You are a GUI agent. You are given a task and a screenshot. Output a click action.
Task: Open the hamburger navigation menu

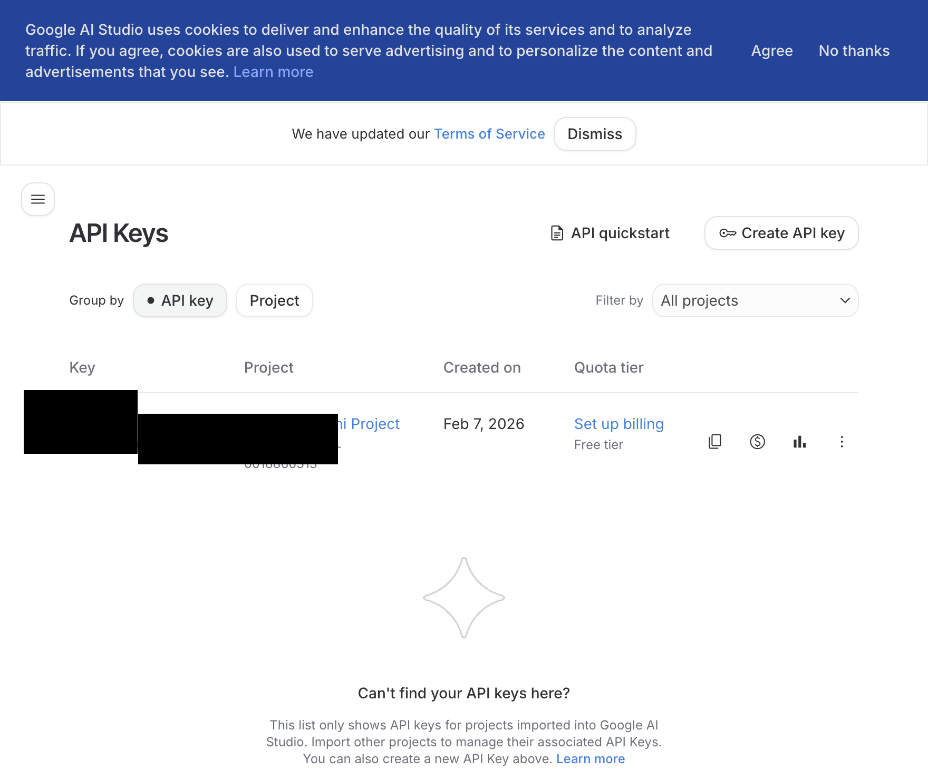coord(37,199)
